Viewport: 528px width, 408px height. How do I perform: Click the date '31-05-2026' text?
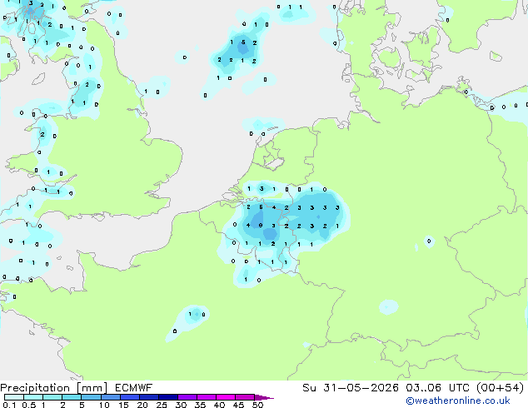pos(361,388)
